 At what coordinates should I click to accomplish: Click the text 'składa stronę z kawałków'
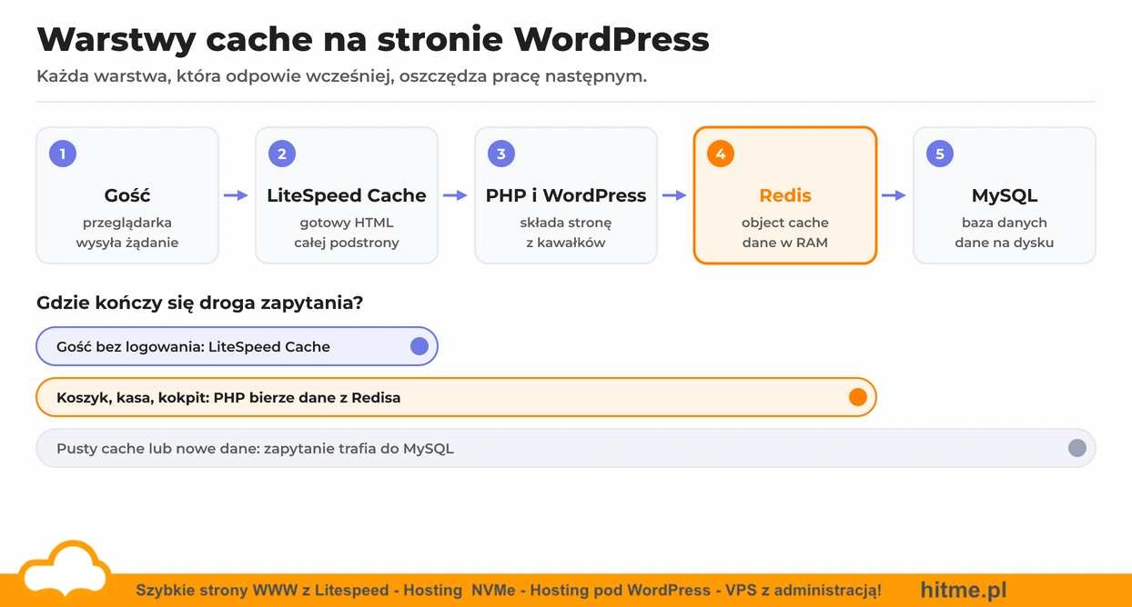pos(566,233)
